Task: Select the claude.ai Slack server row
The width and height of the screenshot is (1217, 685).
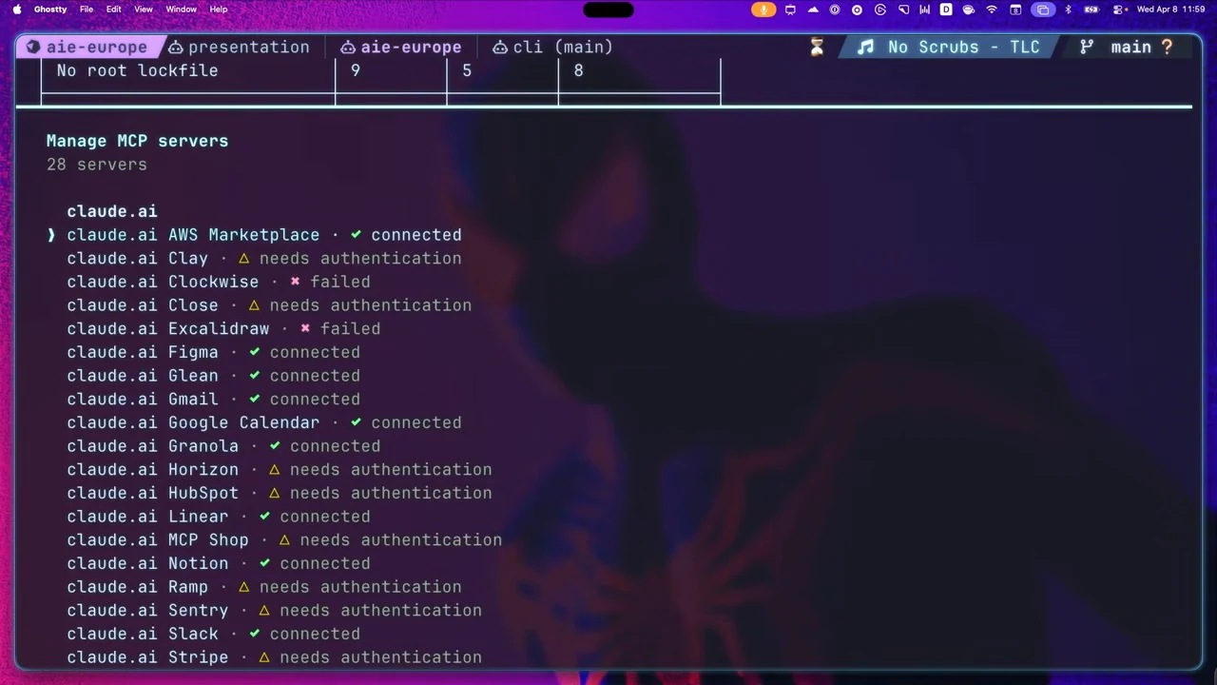Action: [x=213, y=634]
